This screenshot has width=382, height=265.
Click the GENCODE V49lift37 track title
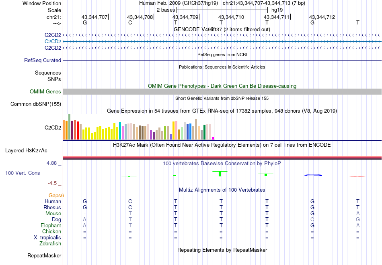tap(222, 29)
